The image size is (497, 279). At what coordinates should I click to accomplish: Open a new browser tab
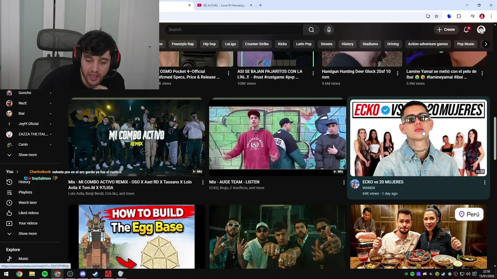point(260,5)
